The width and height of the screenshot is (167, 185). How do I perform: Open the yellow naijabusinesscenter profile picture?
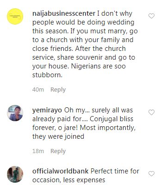click(x=15, y=16)
